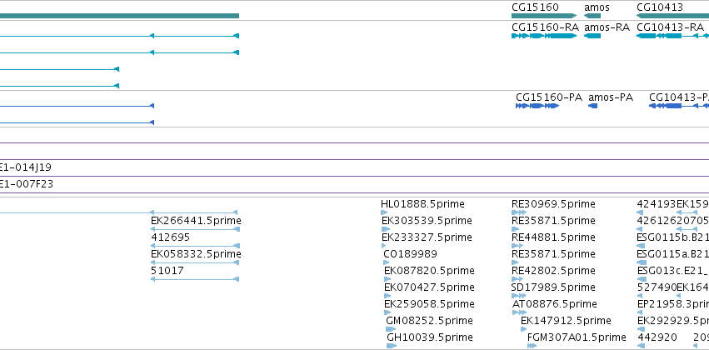Select the 412695 EST alignment line
This screenshot has width=709, height=350.
(x=195, y=246)
